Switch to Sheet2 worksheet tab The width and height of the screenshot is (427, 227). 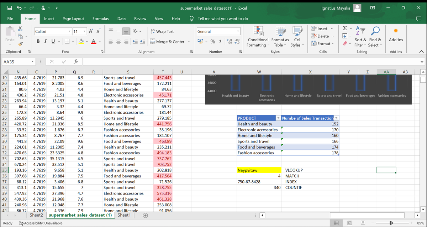pyautogui.click(x=36, y=215)
